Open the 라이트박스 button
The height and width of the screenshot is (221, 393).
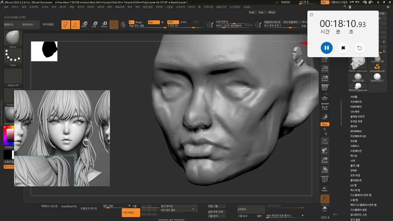30,24
